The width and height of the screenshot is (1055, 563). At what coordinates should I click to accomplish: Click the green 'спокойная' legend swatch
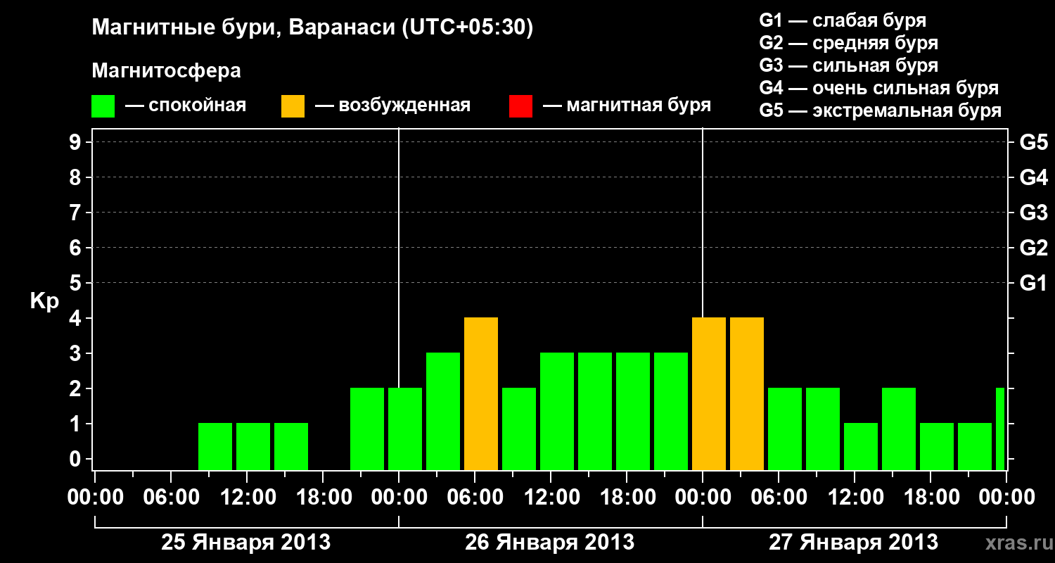[x=103, y=106]
